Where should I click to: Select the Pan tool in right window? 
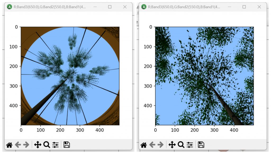[172, 145]
